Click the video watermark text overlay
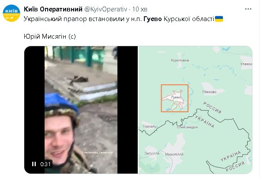Screen dimensions: 260x178 (98, 153)
